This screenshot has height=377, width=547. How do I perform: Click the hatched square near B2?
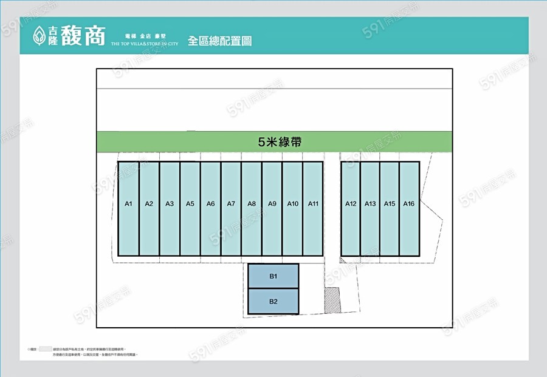coord(331,301)
